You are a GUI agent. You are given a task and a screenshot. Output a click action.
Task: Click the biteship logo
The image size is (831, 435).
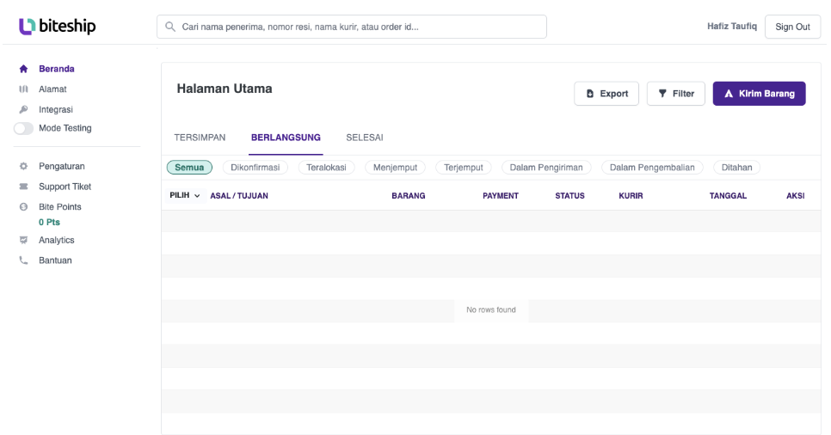(58, 26)
